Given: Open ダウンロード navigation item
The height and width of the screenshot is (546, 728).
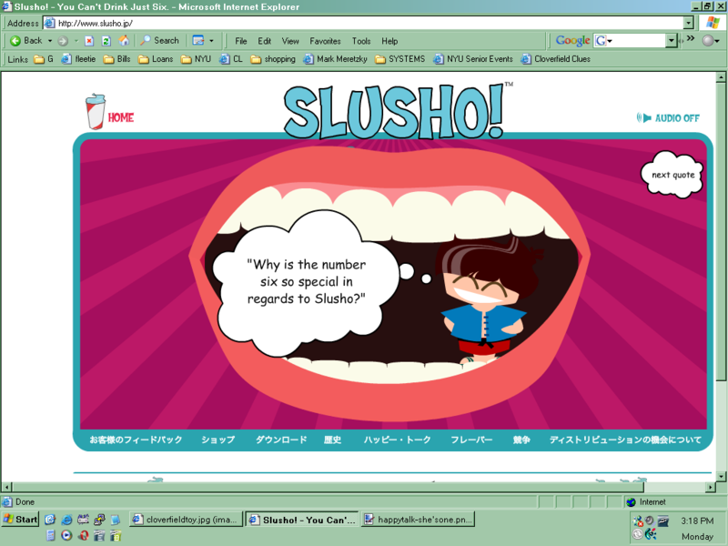Looking at the screenshot, I should 281,440.
